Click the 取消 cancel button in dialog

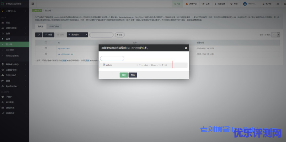[x=133, y=75]
